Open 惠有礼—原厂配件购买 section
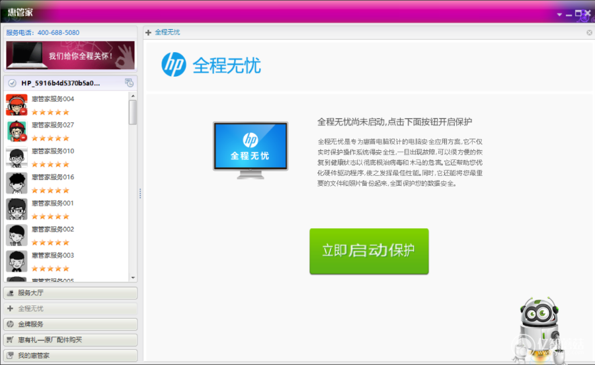Viewport: 595px width, 365px height. coord(71,340)
